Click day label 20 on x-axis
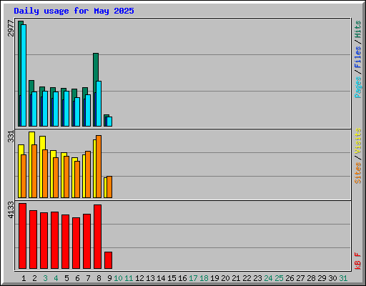The image size is (366, 286). click(225, 278)
